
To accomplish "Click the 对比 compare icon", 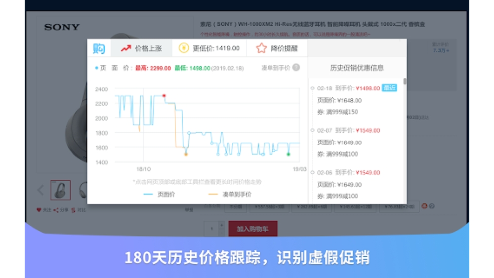I will coord(73,210).
